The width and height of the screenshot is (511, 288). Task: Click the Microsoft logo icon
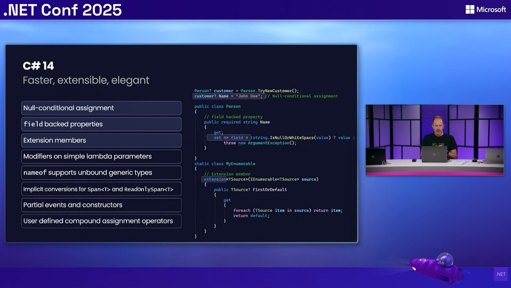pyautogui.click(x=470, y=9)
